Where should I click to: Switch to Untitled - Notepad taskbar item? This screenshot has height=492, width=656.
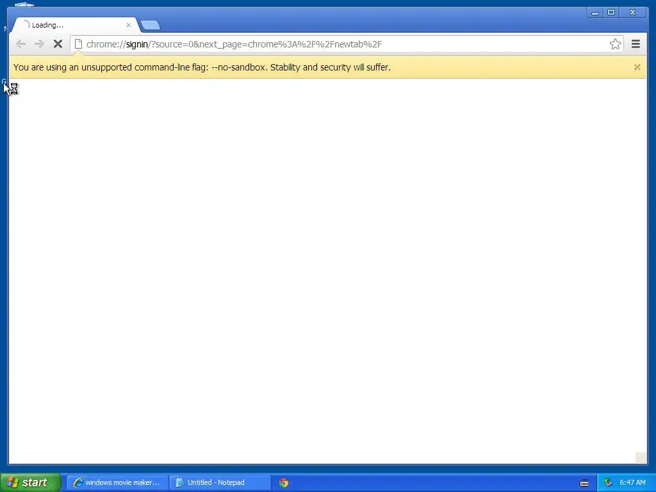point(220,482)
